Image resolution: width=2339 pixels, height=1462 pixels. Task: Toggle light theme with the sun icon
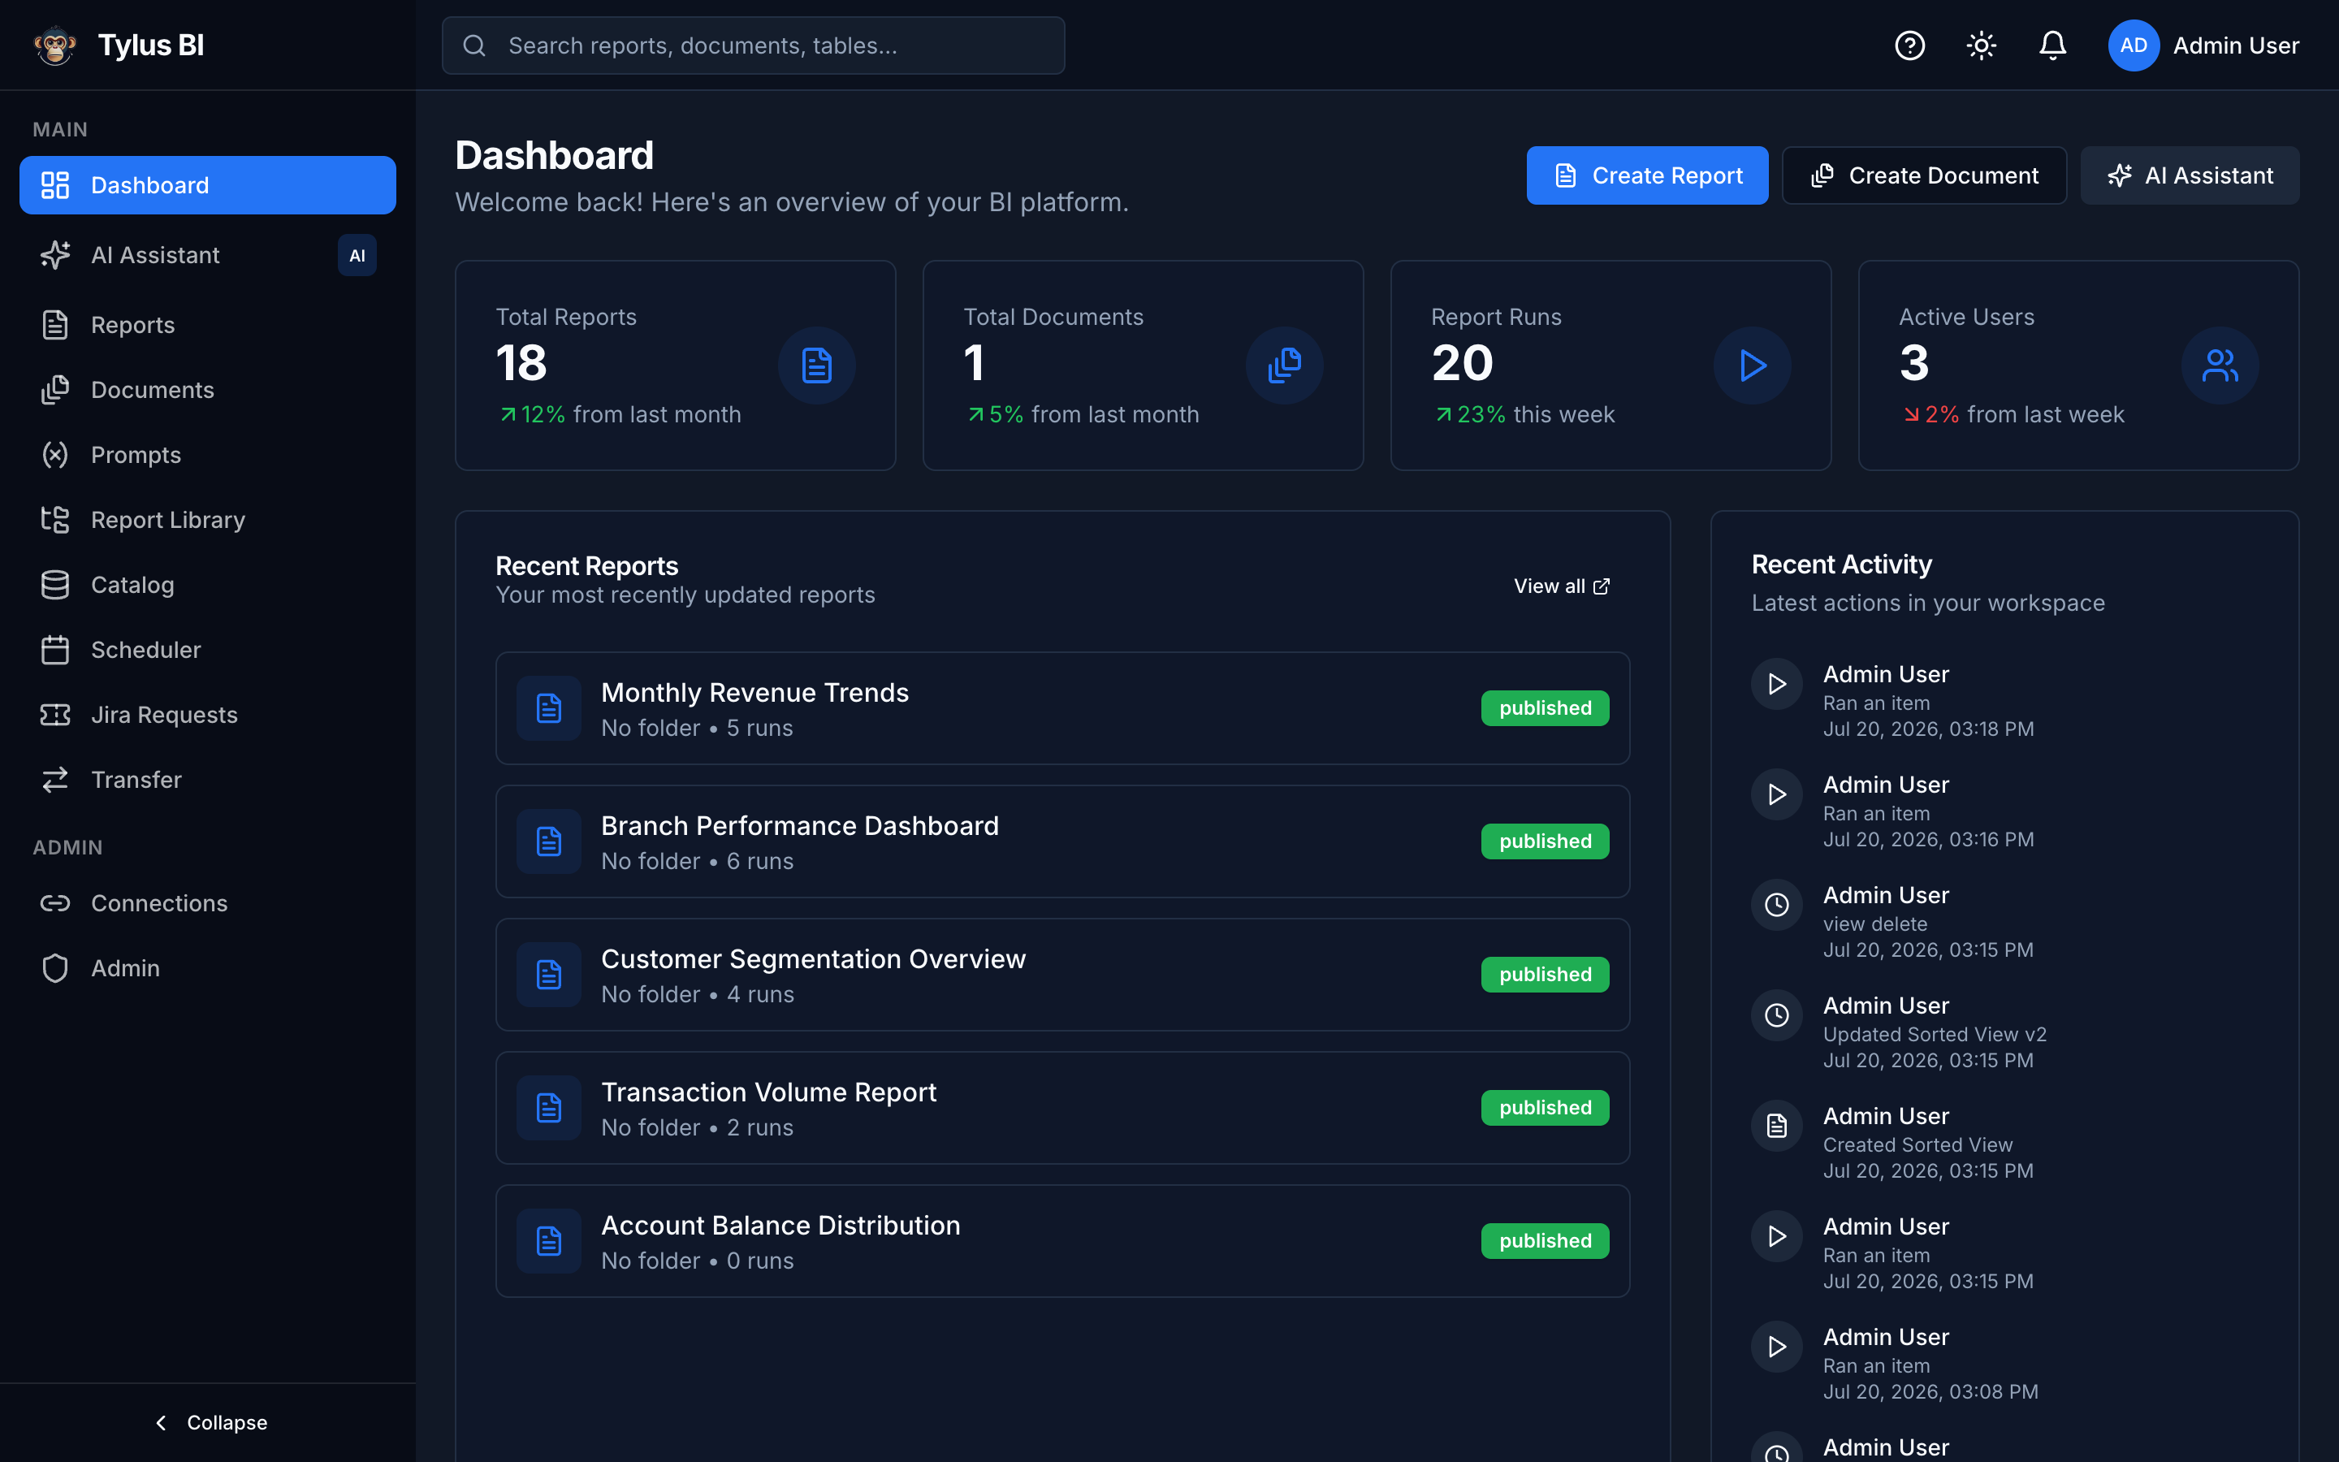[1980, 45]
